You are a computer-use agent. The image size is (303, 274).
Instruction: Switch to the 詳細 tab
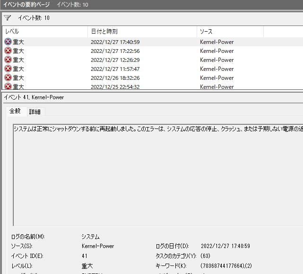[35, 112]
